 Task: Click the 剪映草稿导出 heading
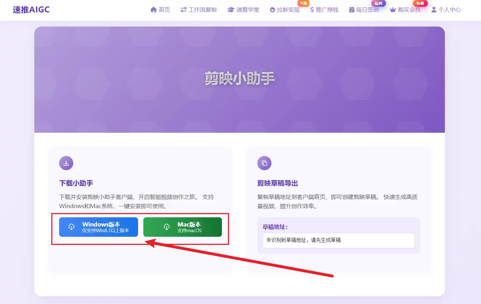pyautogui.click(x=277, y=183)
